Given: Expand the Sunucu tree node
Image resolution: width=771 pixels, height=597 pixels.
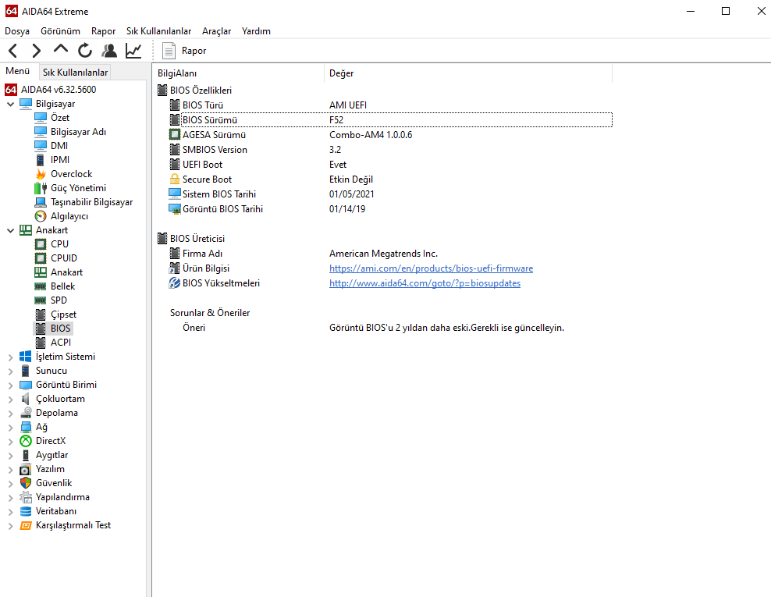Looking at the screenshot, I should pyautogui.click(x=10, y=371).
